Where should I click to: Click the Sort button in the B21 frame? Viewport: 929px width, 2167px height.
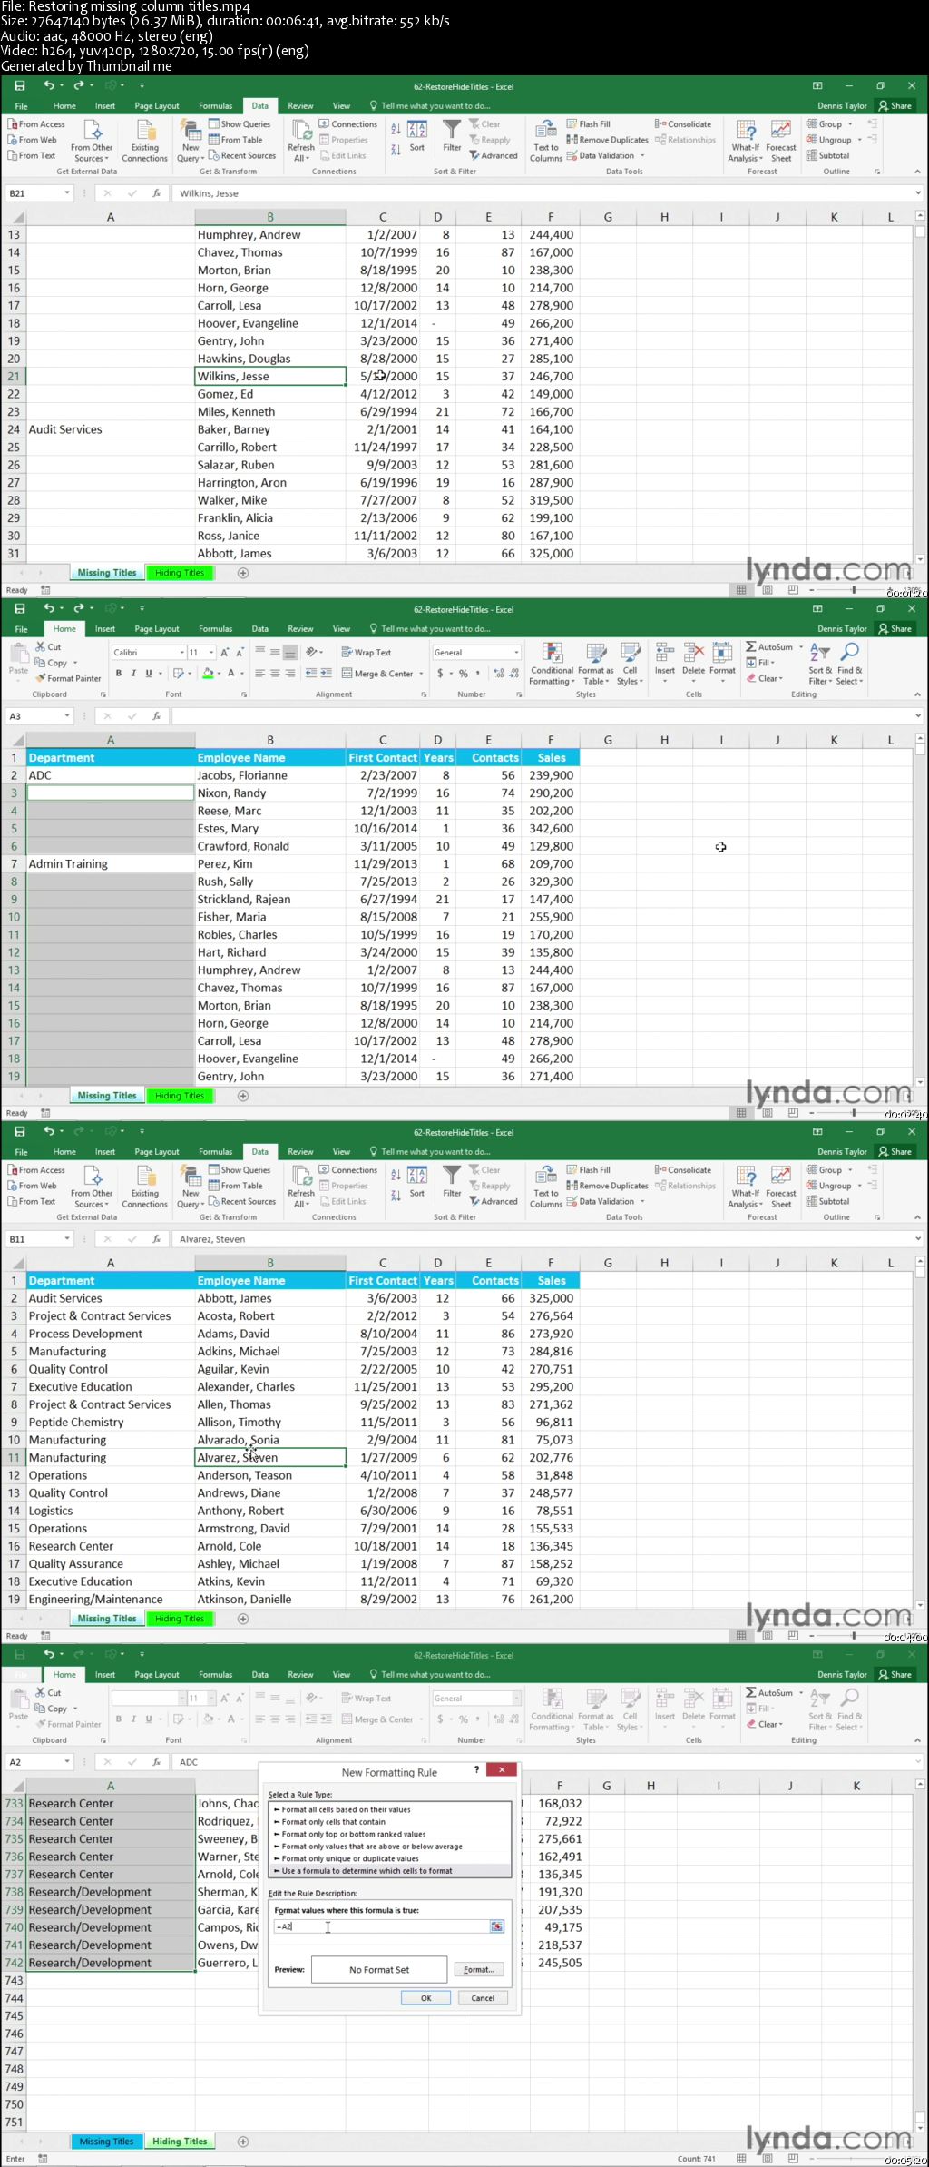(x=417, y=136)
